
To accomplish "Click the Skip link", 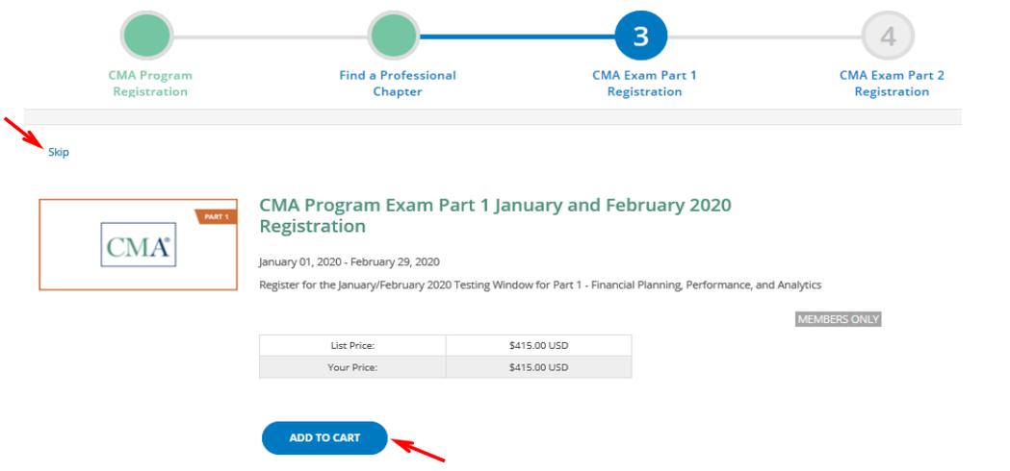I will pyautogui.click(x=59, y=152).
